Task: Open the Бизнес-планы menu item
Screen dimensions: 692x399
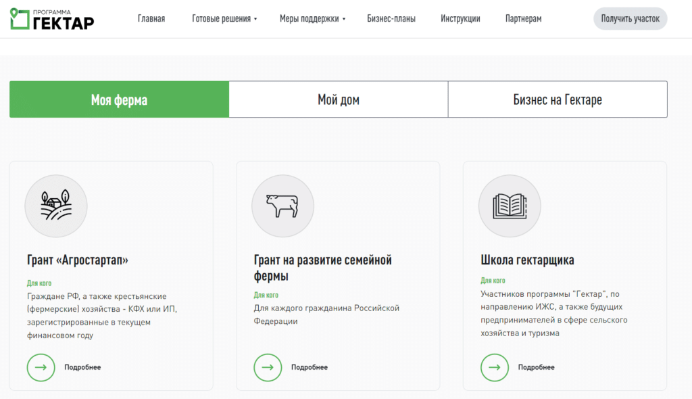Action: tap(391, 18)
